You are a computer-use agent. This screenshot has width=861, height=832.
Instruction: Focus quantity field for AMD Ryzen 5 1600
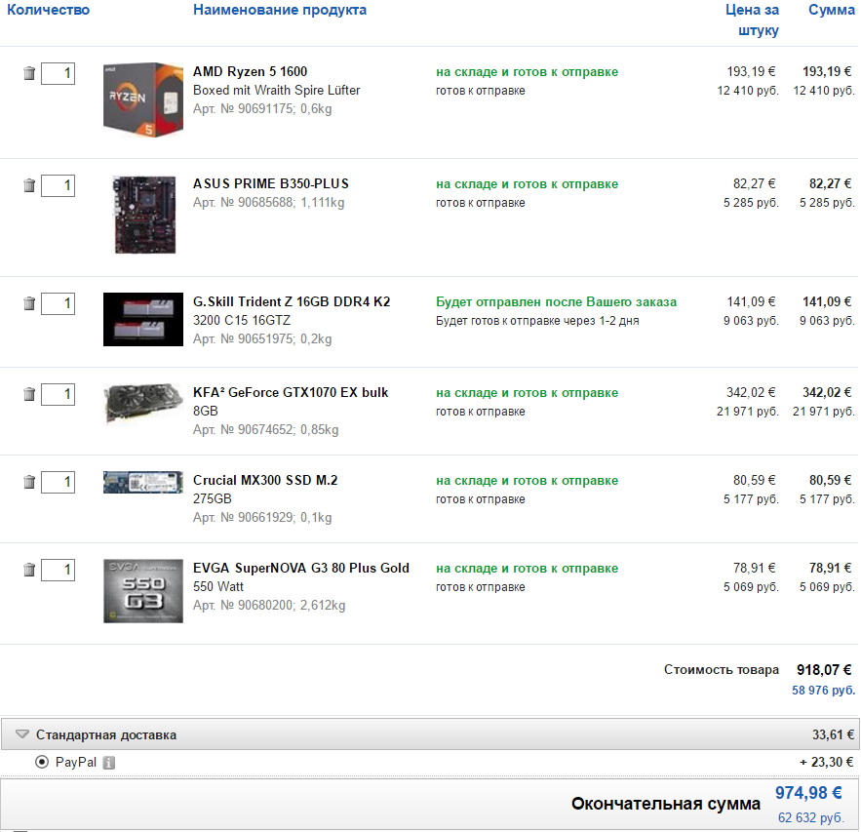click(x=59, y=73)
